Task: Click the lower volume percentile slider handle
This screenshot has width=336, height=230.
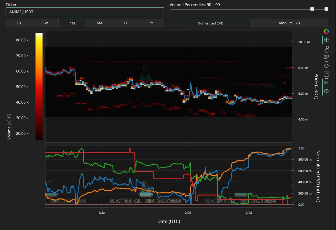Action: (312, 9)
